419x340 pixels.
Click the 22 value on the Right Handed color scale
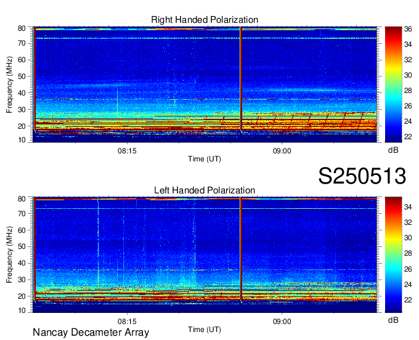tap(408, 137)
